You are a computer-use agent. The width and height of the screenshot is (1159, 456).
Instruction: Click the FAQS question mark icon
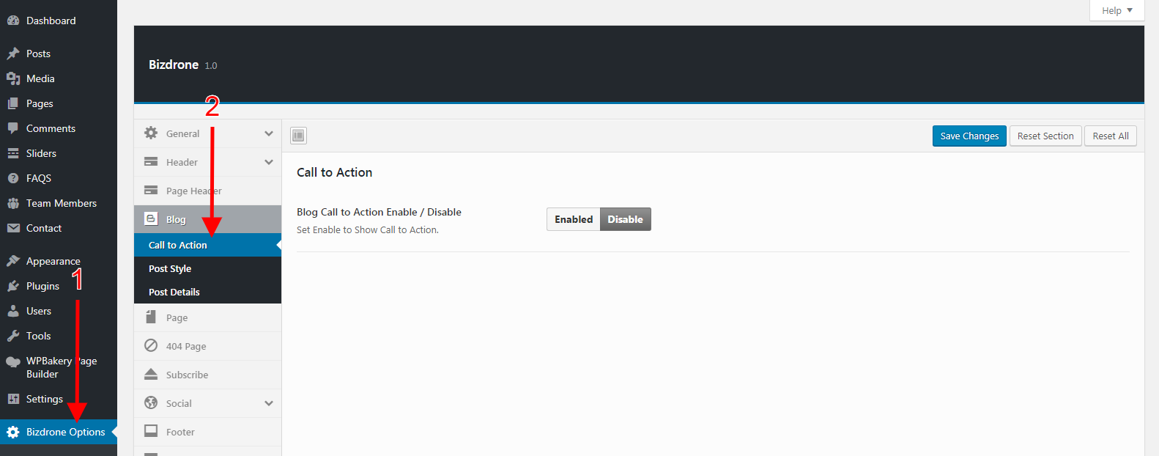point(13,178)
